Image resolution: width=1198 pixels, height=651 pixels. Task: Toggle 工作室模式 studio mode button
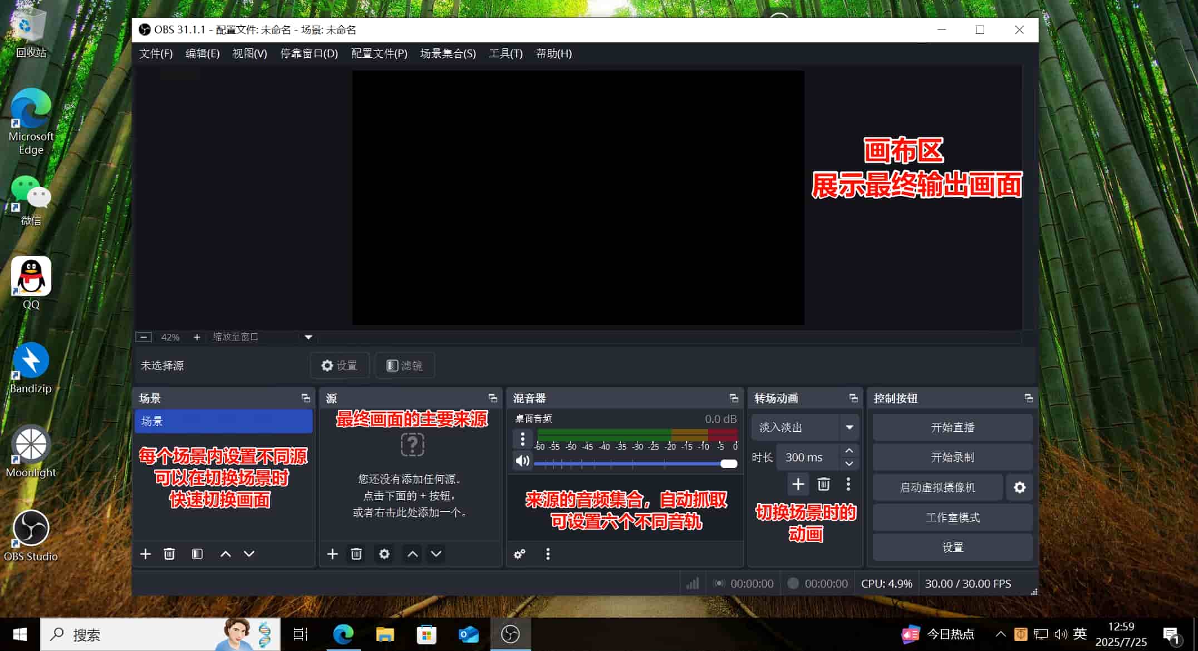[x=952, y=517]
